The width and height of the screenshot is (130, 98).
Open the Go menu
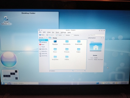point(53,32)
